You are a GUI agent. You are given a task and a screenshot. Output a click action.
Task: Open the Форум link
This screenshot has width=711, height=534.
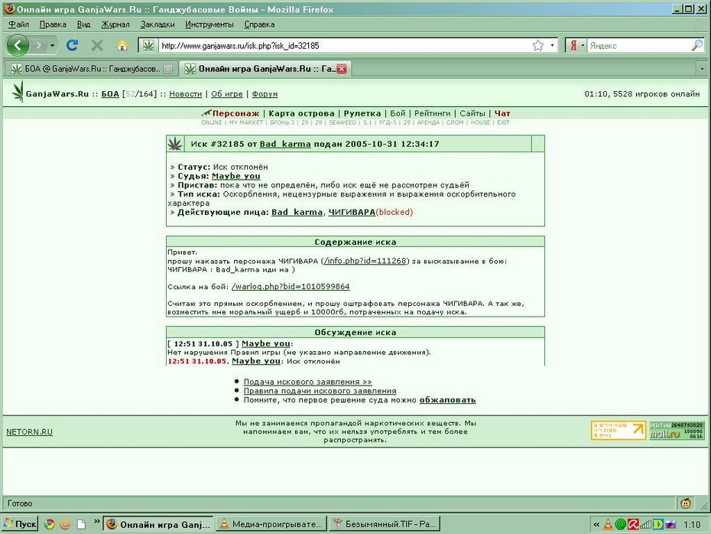(x=265, y=94)
